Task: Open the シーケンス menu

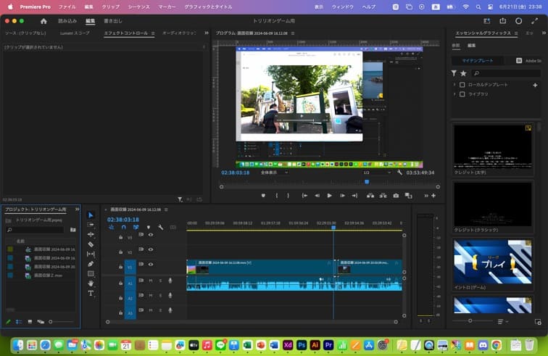Action: tap(138, 7)
